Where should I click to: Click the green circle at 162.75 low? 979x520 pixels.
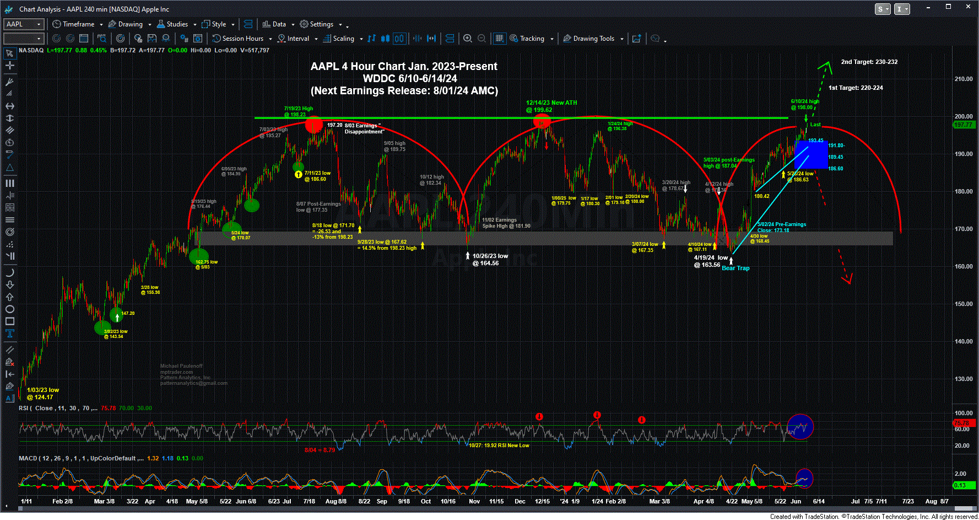click(199, 256)
